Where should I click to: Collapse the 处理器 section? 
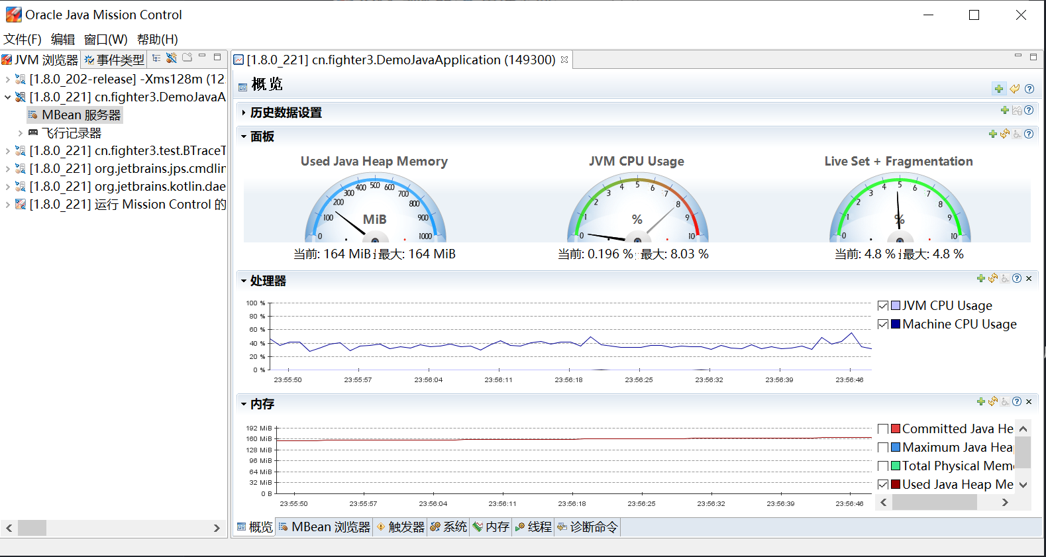point(244,281)
